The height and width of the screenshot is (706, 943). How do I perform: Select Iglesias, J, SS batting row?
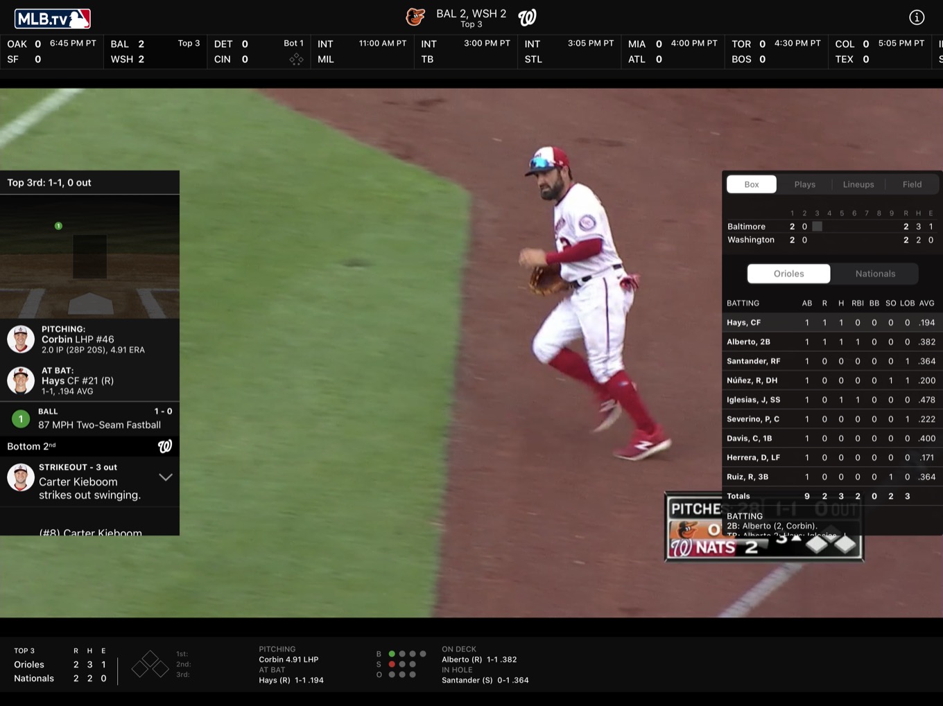tap(832, 400)
